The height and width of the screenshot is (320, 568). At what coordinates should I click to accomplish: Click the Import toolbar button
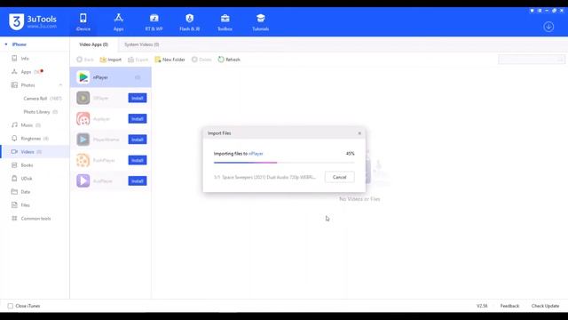coord(111,60)
